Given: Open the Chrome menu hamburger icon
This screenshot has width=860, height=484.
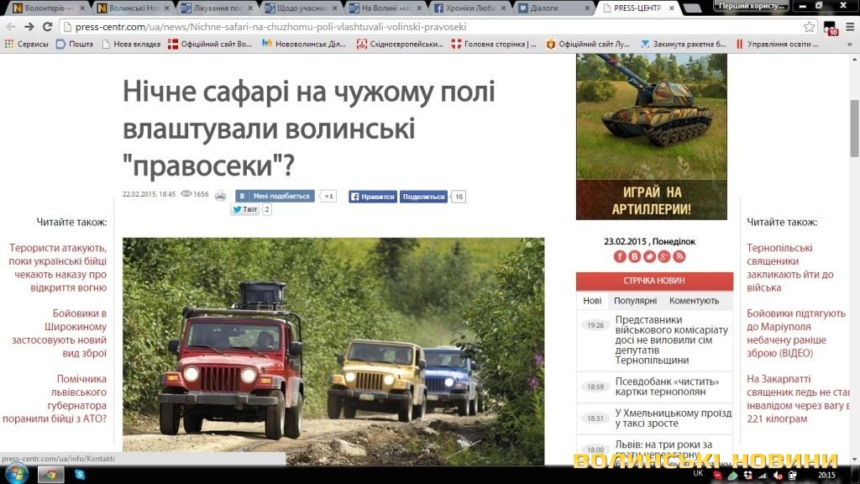Looking at the screenshot, I should [x=849, y=26].
